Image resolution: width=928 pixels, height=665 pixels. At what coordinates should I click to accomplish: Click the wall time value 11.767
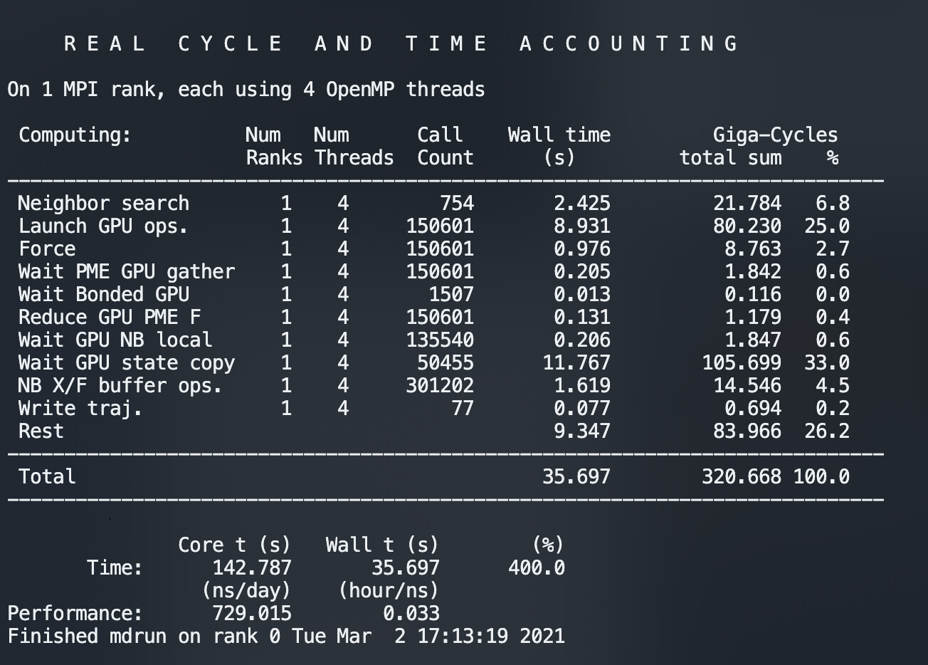(x=576, y=363)
